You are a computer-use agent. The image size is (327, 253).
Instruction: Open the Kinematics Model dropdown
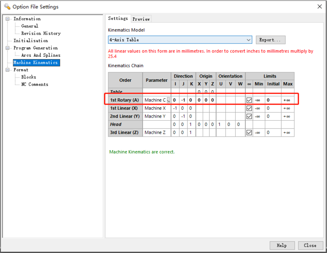click(248, 40)
